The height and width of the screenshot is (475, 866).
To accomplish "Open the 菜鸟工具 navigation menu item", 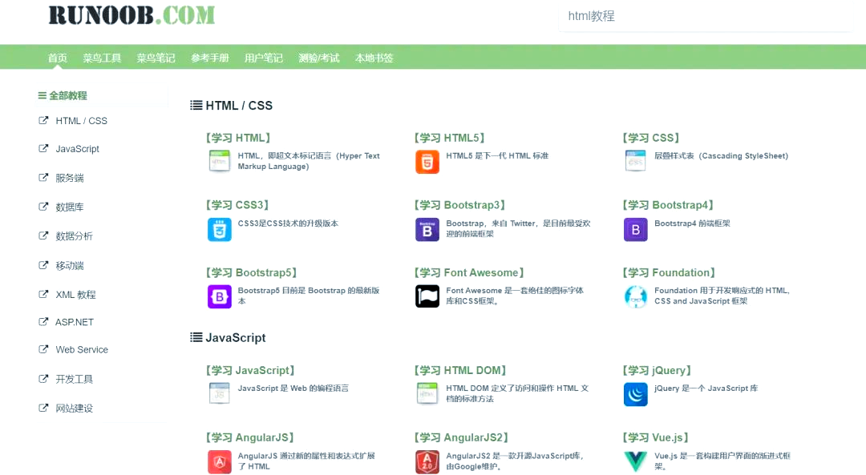I will pos(102,58).
